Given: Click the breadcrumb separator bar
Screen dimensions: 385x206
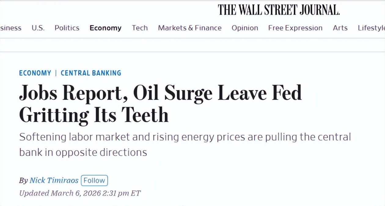Looking at the screenshot, I should click(x=56, y=73).
